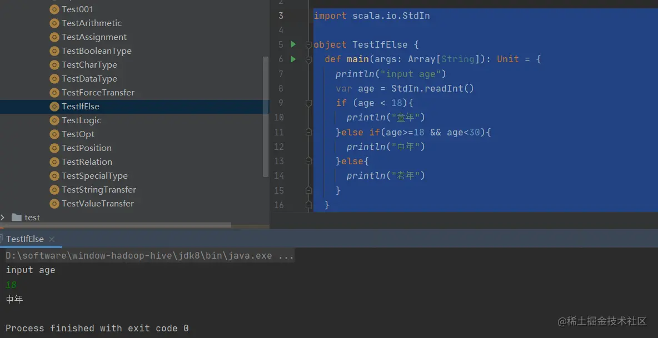
Task: Click StdIn.readInt() on line 8
Action: (433, 88)
